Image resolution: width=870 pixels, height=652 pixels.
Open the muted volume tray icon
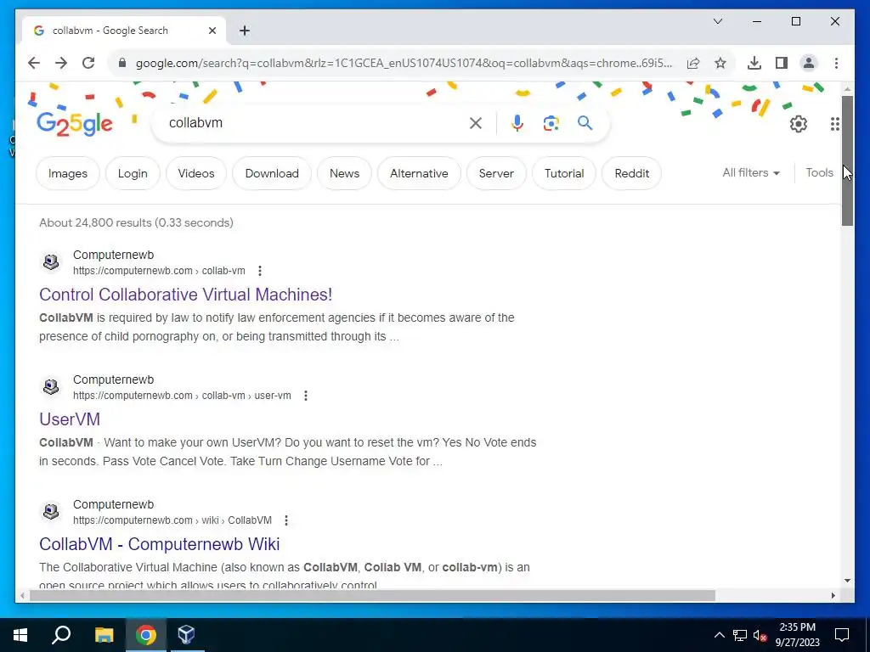[760, 635]
